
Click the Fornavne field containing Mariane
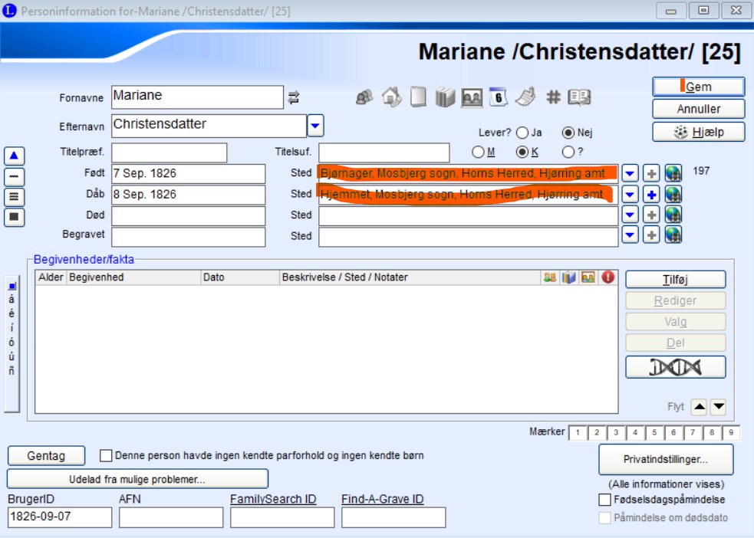198,97
